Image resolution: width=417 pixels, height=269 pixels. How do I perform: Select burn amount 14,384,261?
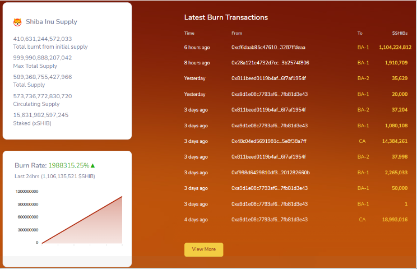395,141
